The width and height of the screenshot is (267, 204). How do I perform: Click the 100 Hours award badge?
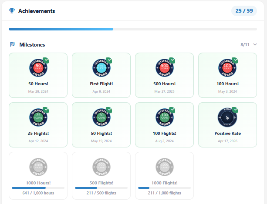pos(227,68)
